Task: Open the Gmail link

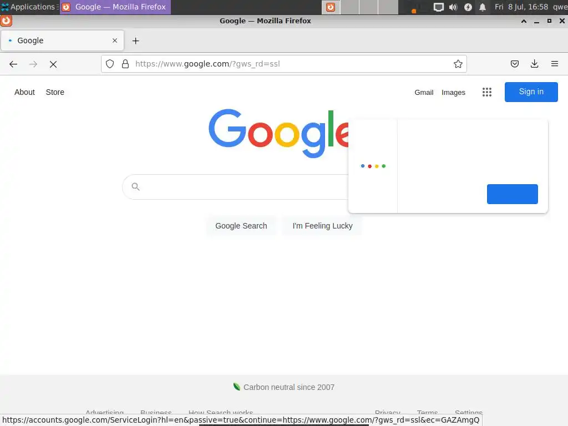Action: coord(424,93)
